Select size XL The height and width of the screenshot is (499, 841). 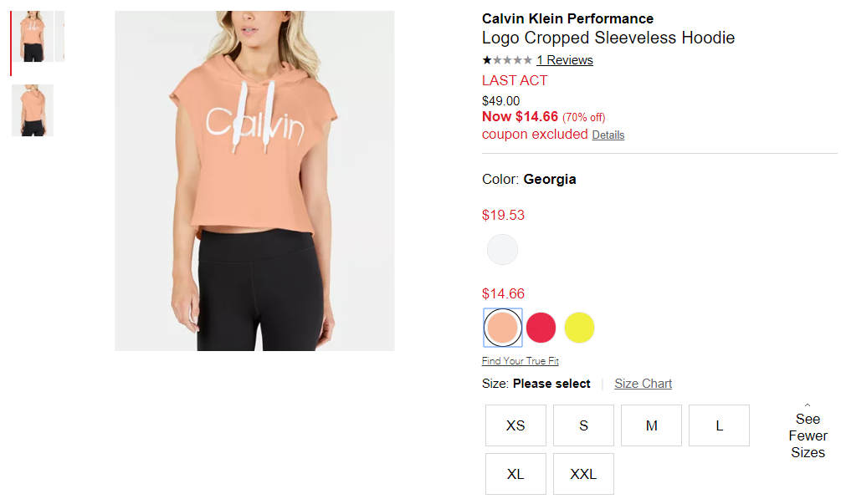coord(515,474)
